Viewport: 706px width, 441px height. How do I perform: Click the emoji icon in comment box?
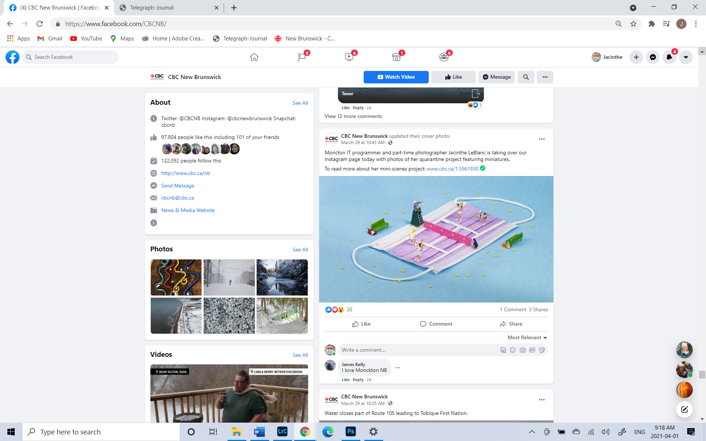point(513,350)
